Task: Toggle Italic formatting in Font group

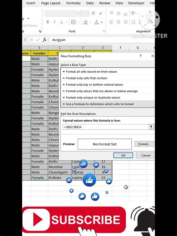Action: click(54, 22)
